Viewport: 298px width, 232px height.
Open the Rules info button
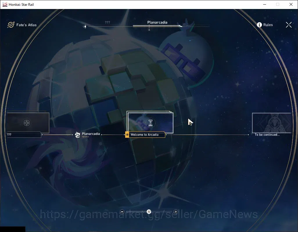(265, 25)
